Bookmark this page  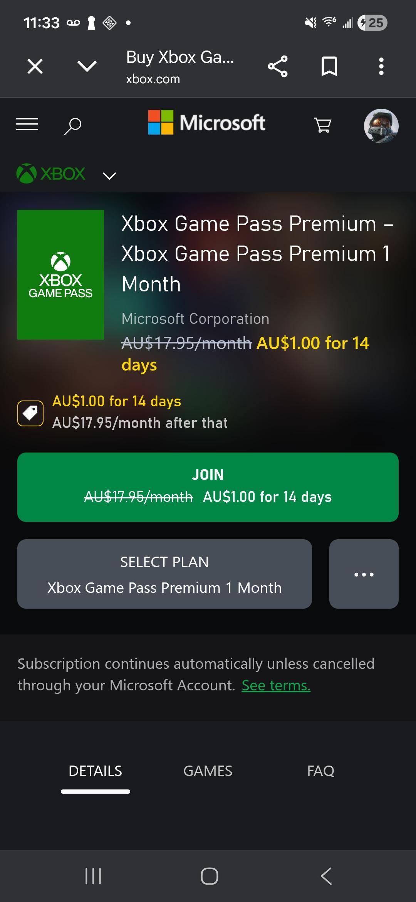coord(329,66)
